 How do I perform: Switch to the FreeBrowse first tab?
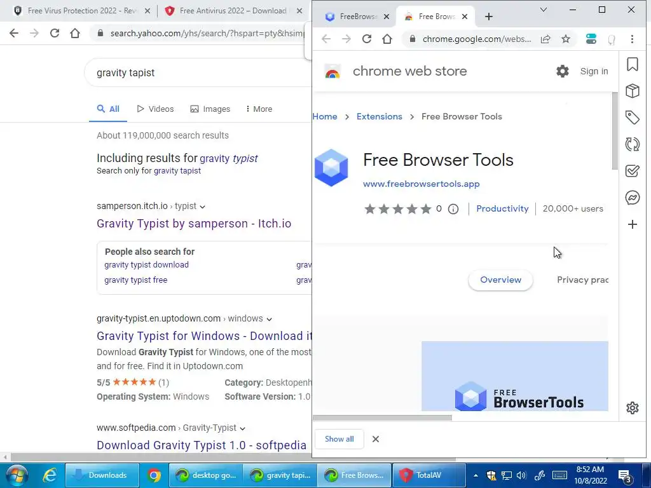point(352,17)
